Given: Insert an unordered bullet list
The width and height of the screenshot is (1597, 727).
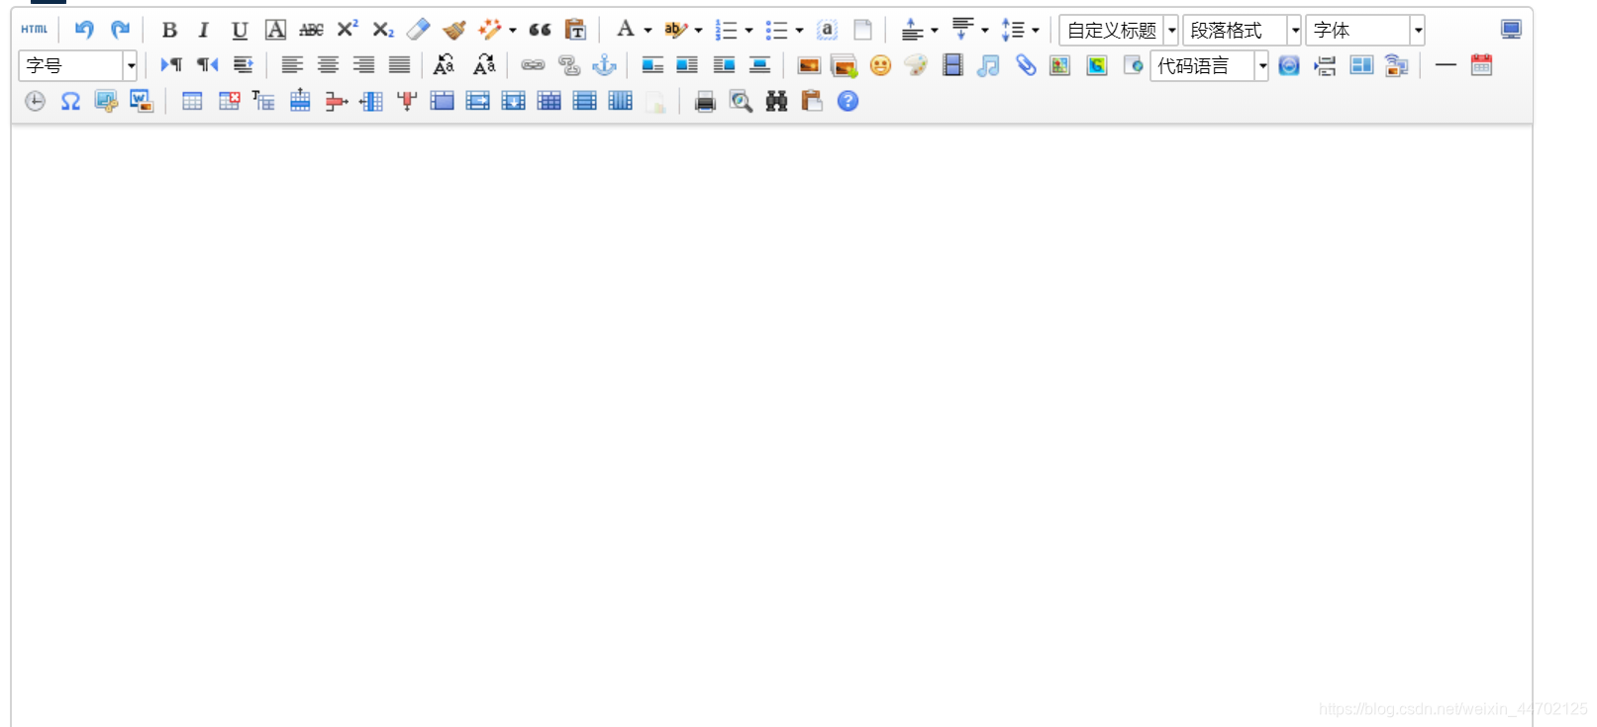Looking at the screenshot, I should click(x=777, y=30).
